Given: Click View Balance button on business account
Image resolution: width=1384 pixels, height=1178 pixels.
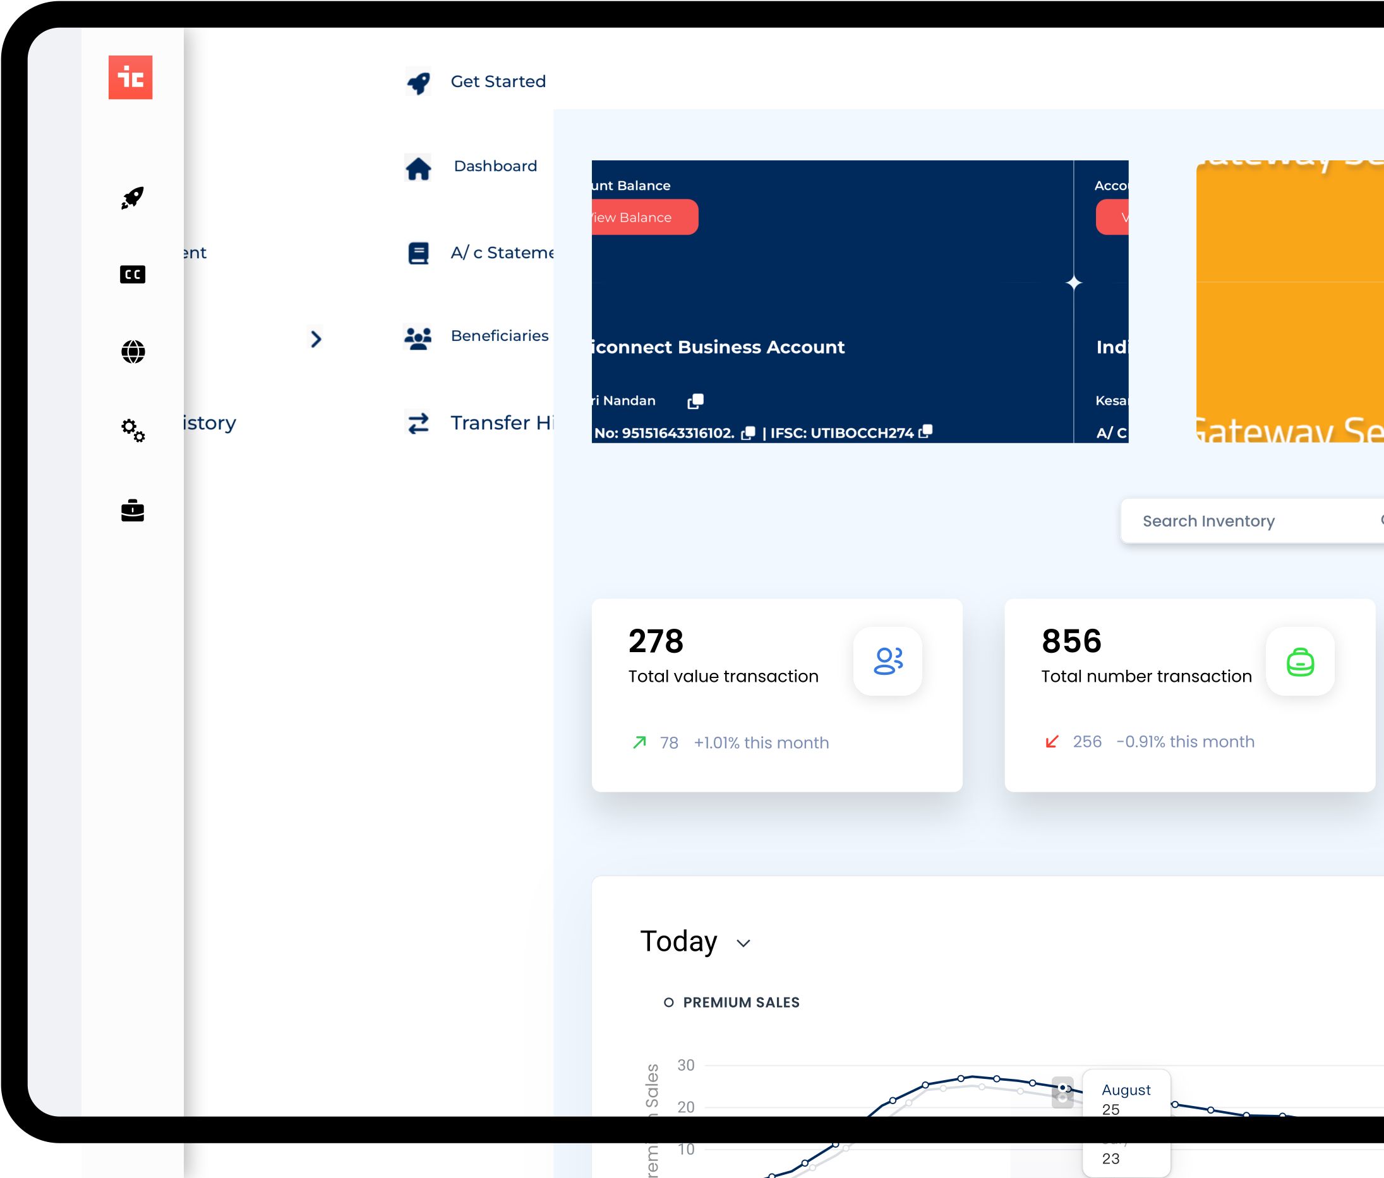Looking at the screenshot, I should click(x=644, y=217).
